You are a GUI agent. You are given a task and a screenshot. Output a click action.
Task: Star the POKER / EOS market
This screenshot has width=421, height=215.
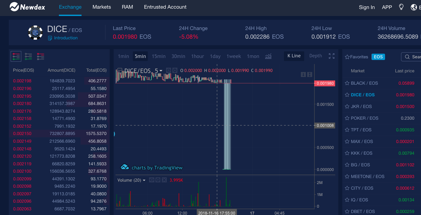[x=347, y=118]
